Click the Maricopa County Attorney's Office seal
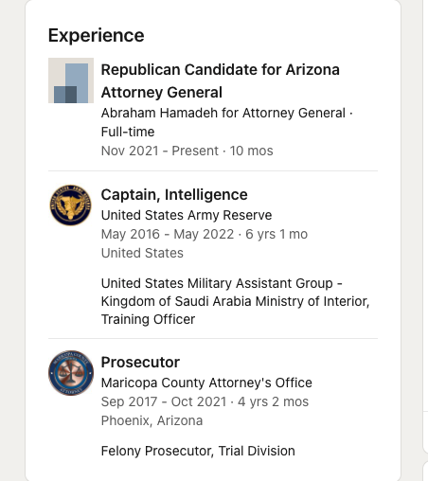The image size is (428, 481). 71,373
